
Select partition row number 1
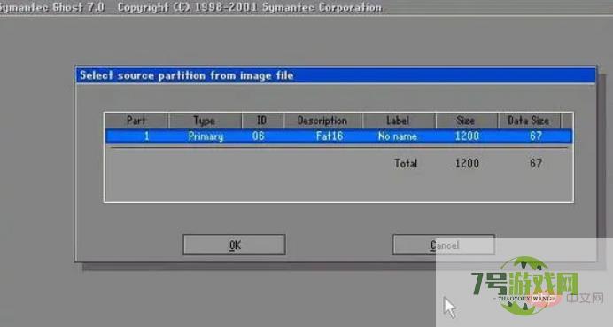pyautogui.click(x=338, y=136)
